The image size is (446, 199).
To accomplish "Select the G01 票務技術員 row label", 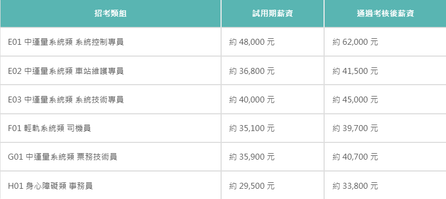I will (x=63, y=156).
